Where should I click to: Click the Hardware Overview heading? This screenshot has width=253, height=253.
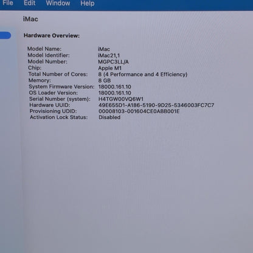[52, 35]
